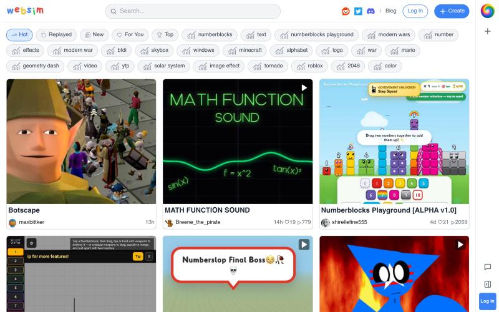
Task: Click Breene_the_pirate's avatar icon
Action: pos(169,223)
